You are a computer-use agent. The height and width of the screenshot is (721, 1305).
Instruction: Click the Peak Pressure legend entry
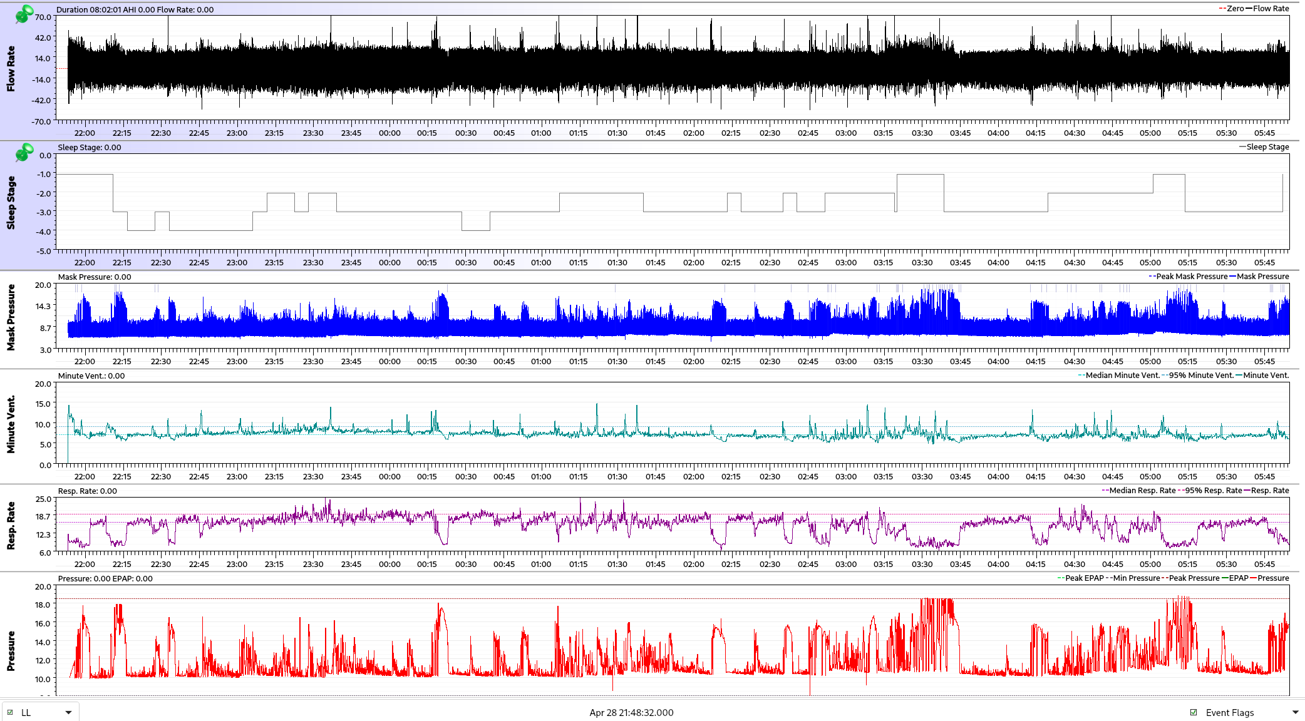pos(1190,578)
